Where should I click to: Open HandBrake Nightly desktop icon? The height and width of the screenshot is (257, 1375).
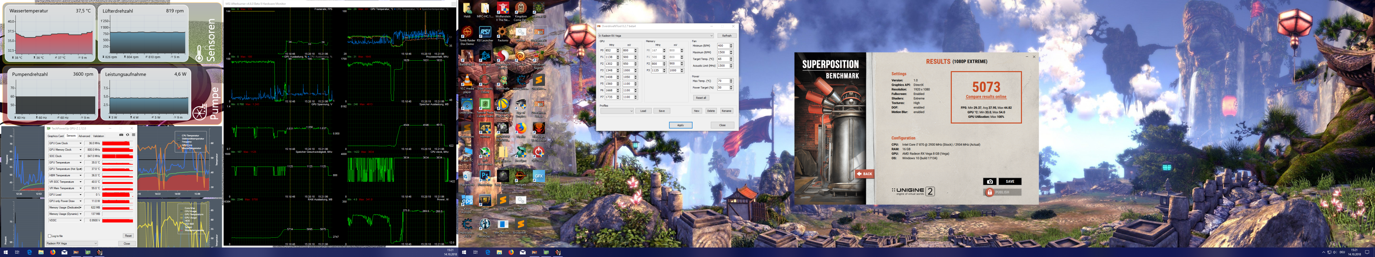(539, 60)
